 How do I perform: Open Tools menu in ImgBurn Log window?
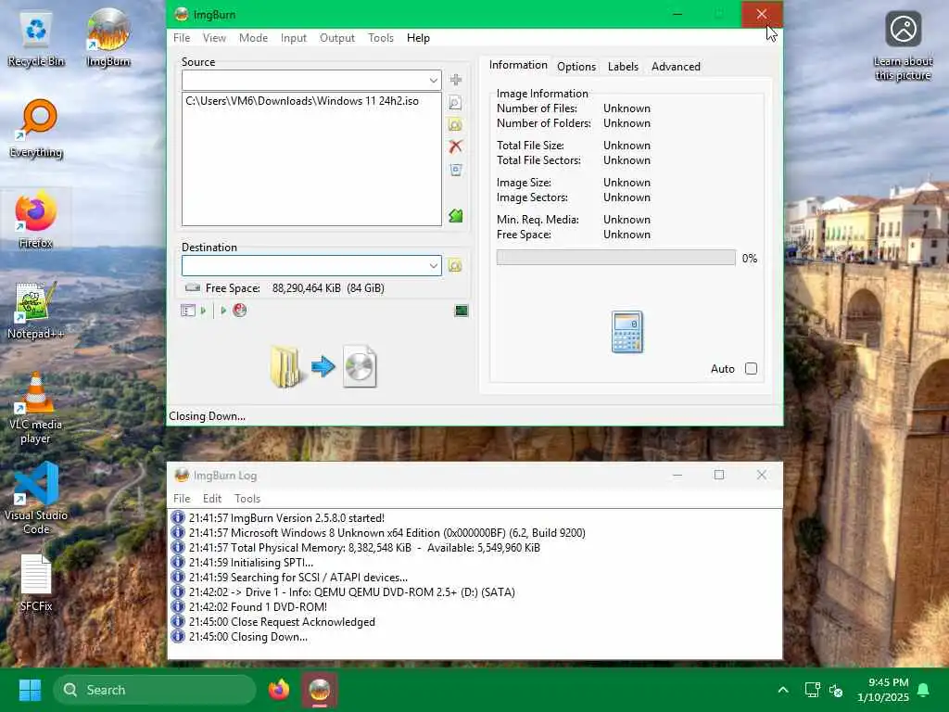coord(247,498)
